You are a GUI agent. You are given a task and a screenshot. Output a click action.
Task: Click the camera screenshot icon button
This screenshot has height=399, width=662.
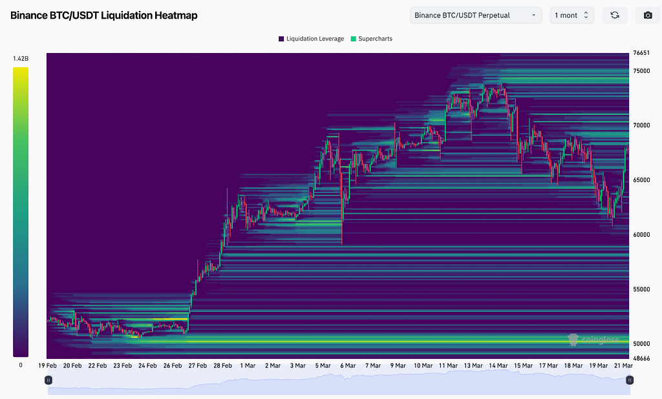pos(648,15)
